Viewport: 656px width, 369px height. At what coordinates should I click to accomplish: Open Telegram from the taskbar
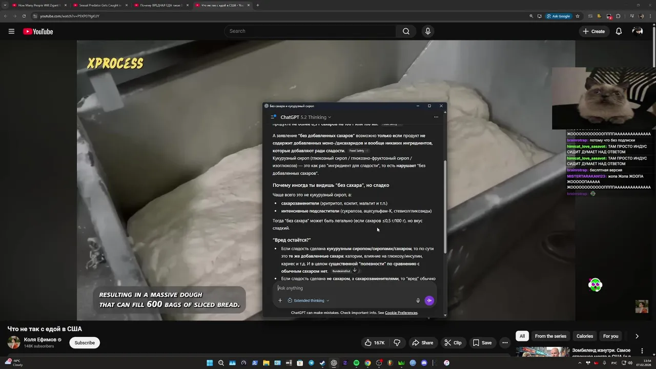pos(311,363)
